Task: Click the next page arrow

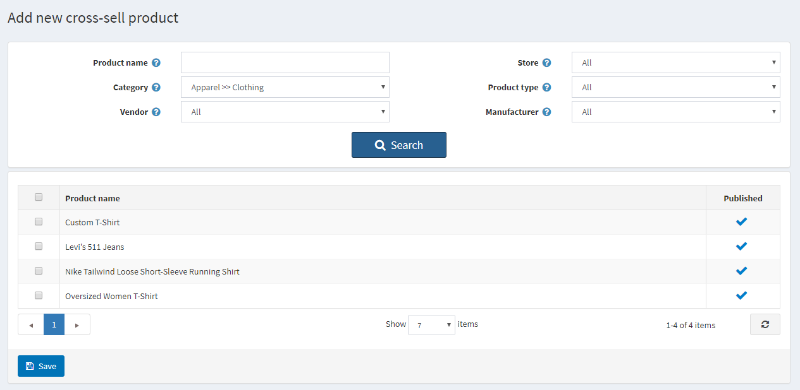Action: (77, 324)
